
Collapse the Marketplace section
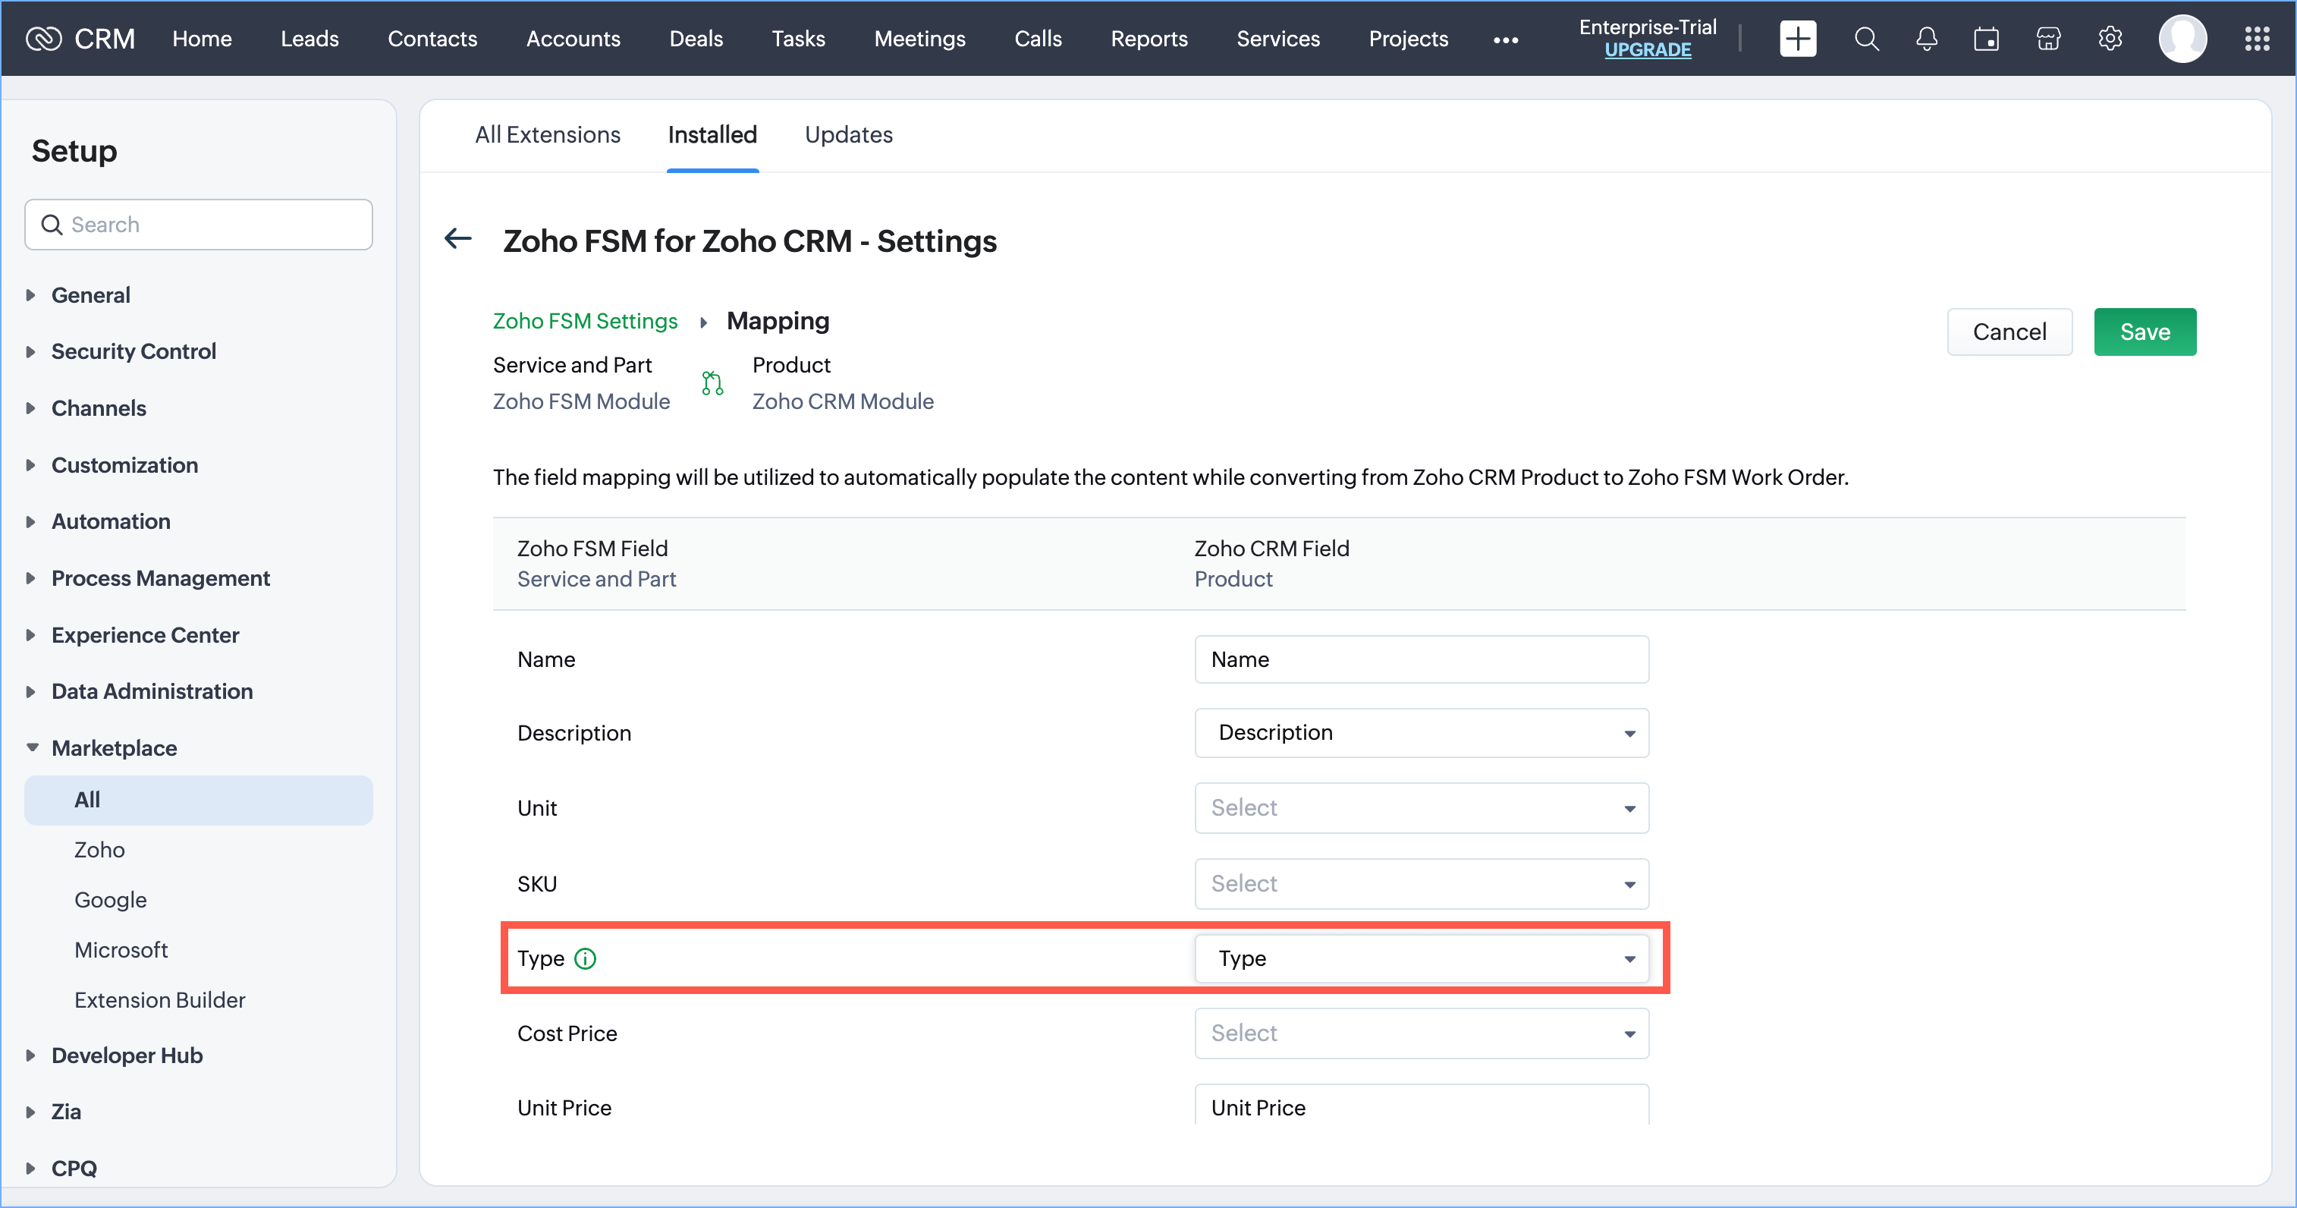113,747
